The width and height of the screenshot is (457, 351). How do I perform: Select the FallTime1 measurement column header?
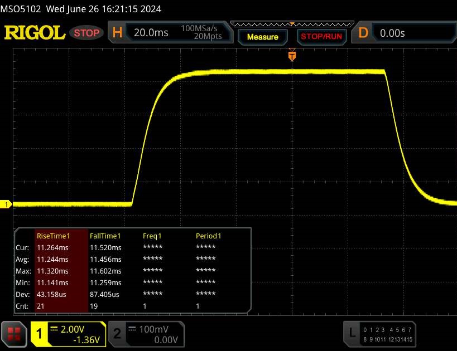(x=105, y=236)
